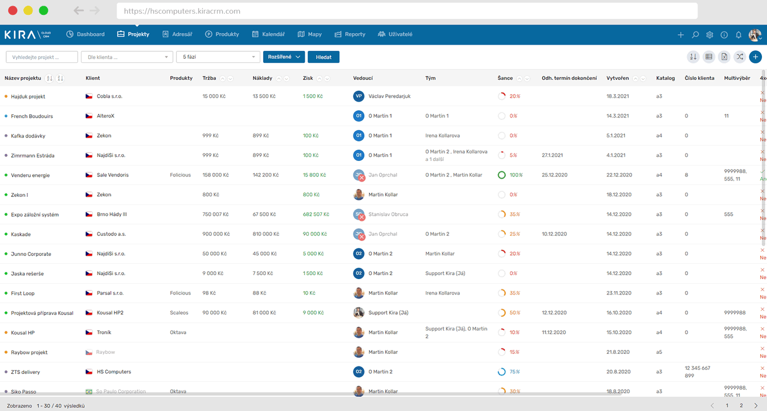Click the browser address bar
The image size is (767, 411).
(x=407, y=11)
